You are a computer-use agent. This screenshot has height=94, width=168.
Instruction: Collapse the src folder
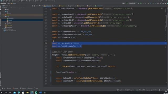tap(4, 11)
